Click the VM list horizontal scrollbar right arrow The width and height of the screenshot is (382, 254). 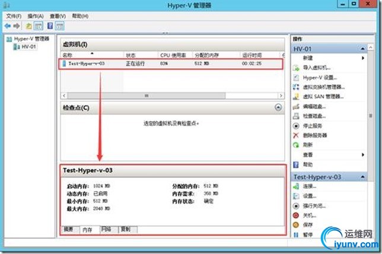[281, 96]
